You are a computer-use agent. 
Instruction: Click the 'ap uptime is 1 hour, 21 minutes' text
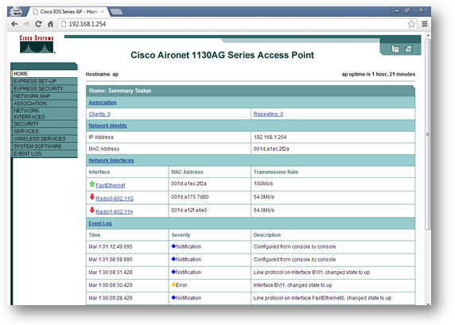pyautogui.click(x=379, y=74)
